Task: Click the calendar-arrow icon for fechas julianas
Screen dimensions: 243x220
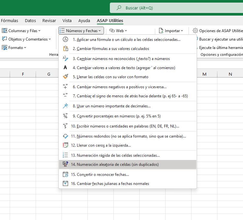Action: click(x=65, y=183)
